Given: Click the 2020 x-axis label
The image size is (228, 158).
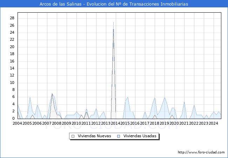Looking at the screenshot, I should point(174,123).
